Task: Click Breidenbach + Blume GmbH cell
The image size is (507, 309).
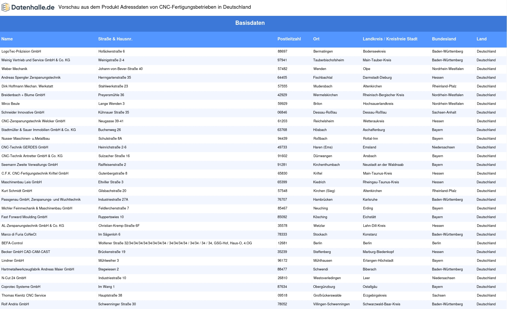Action: (23, 95)
